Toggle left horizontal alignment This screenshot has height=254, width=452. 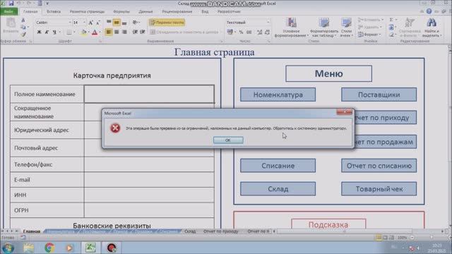tap(109, 32)
